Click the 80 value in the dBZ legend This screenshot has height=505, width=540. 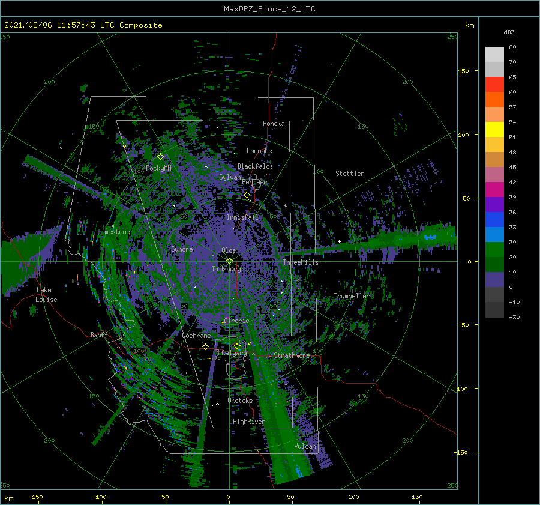512,47
